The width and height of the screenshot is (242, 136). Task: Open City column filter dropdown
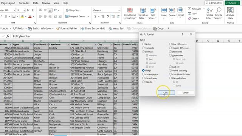(x=112, y=45)
